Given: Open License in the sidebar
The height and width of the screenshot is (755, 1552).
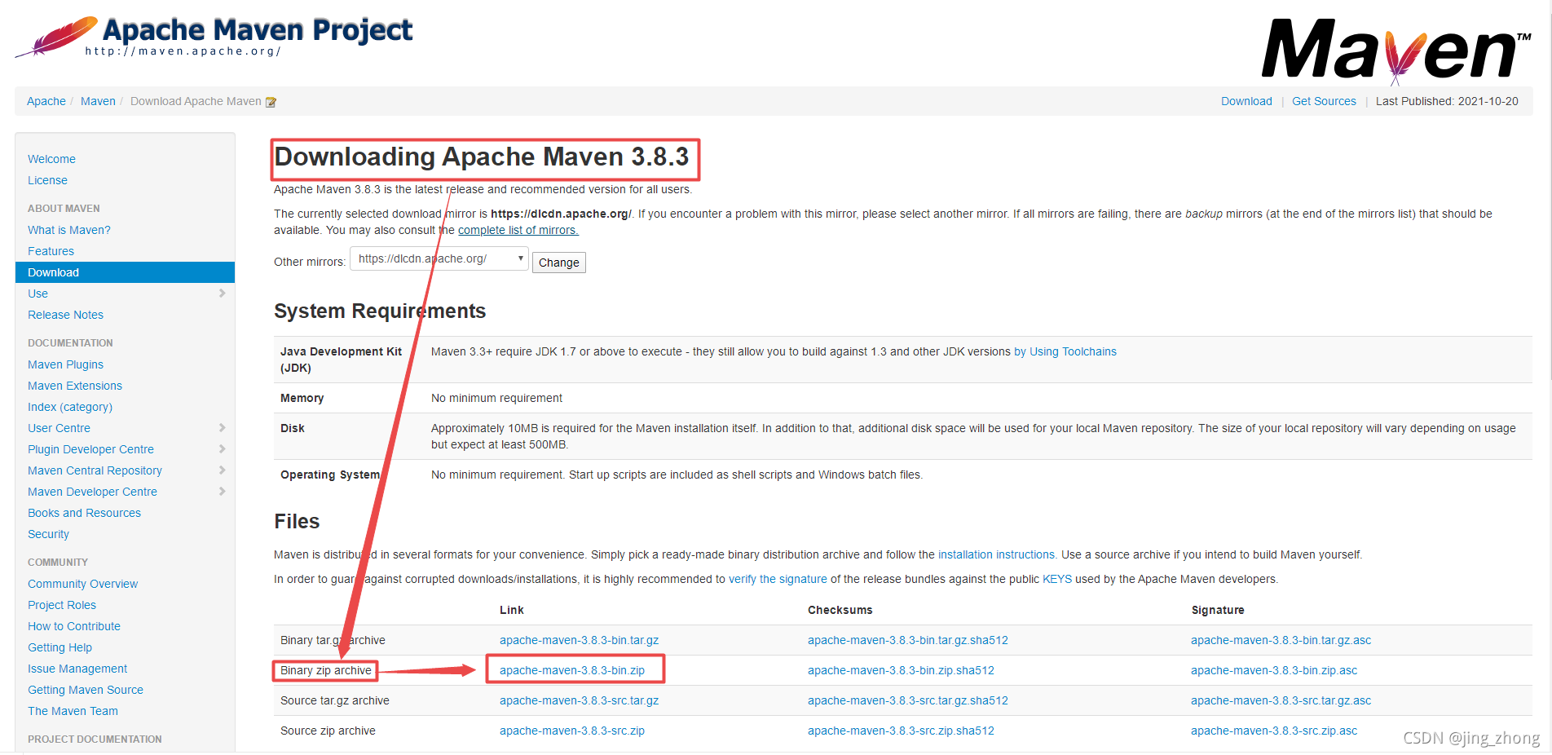Looking at the screenshot, I should click(x=47, y=180).
